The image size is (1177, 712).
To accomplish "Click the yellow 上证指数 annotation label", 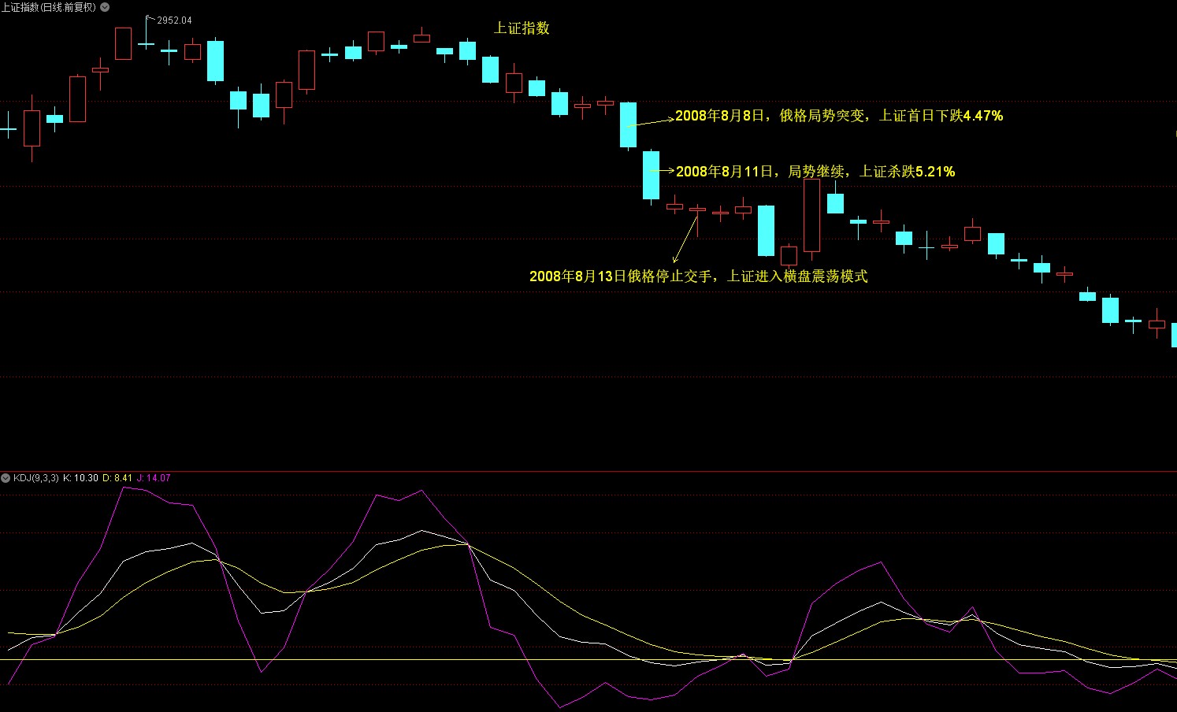I will (x=522, y=28).
